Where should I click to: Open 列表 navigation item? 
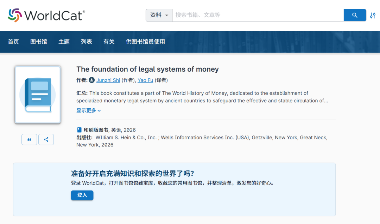coord(87,42)
